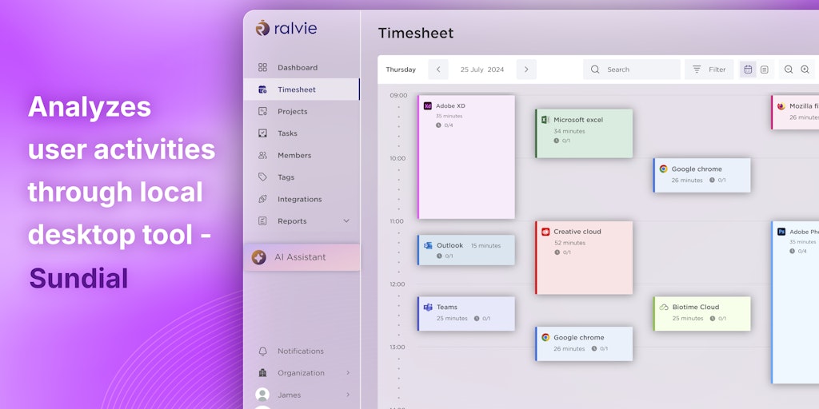Viewport: 819px width, 409px height.
Task: Click Microsoft excel's 0/1 task count
Action: pos(562,141)
